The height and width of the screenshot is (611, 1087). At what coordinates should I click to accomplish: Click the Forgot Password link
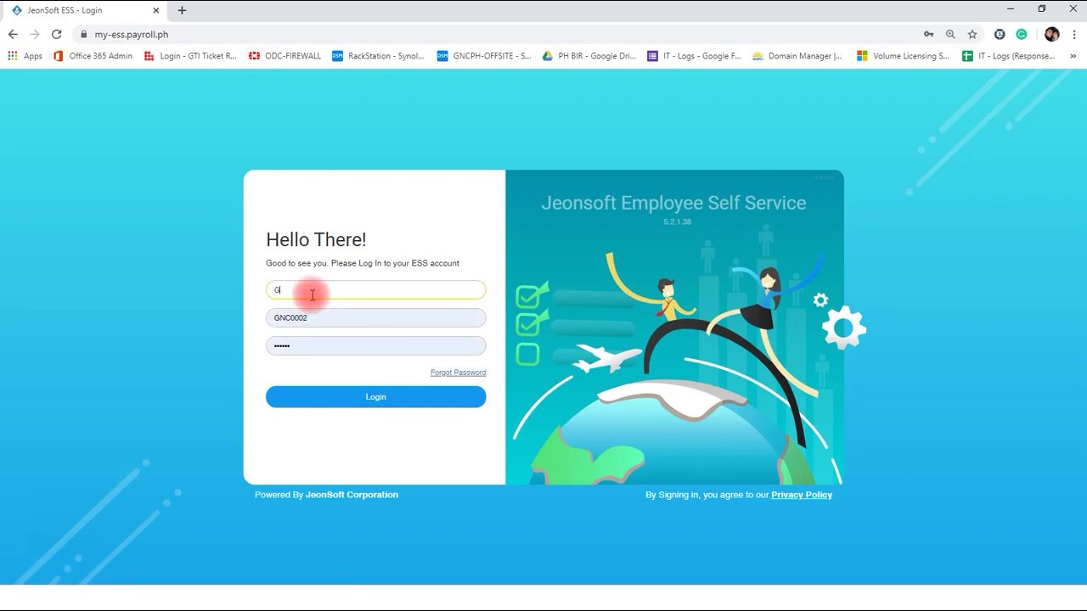click(x=458, y=373)
